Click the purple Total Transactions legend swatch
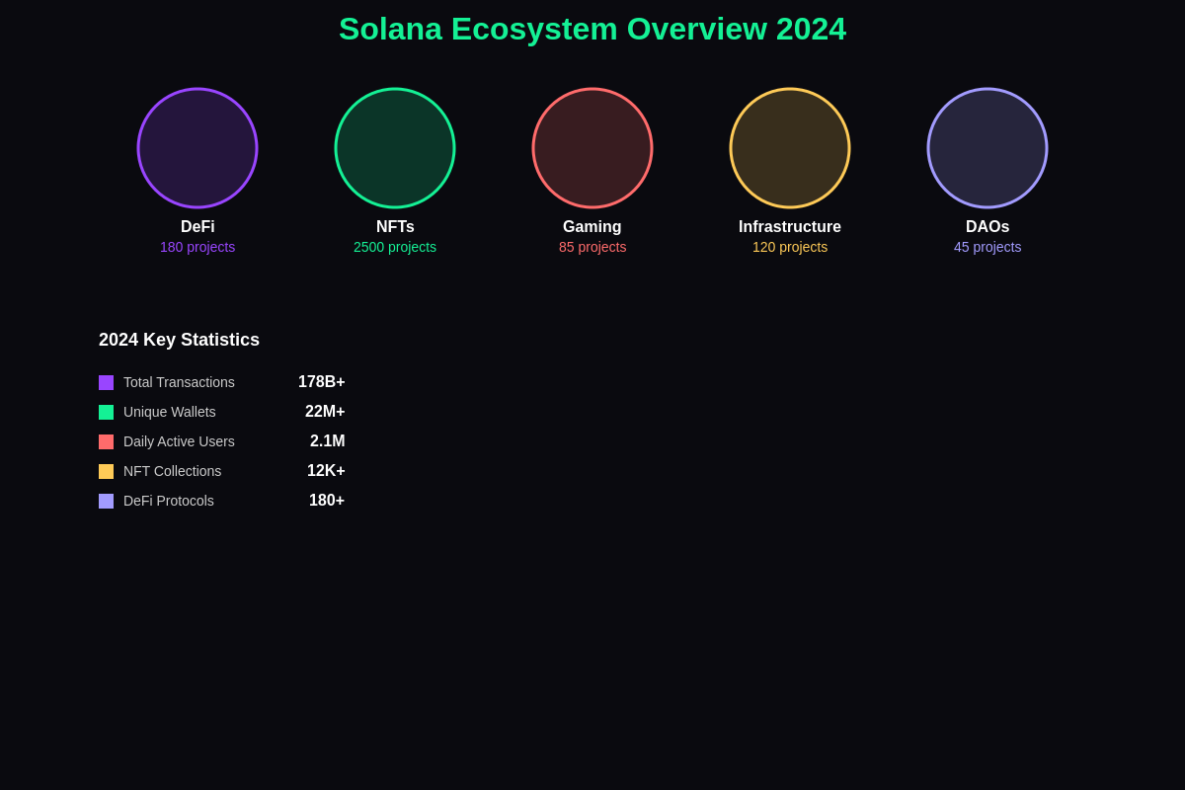The image size is (1185, 790). (x=106, y=382)
